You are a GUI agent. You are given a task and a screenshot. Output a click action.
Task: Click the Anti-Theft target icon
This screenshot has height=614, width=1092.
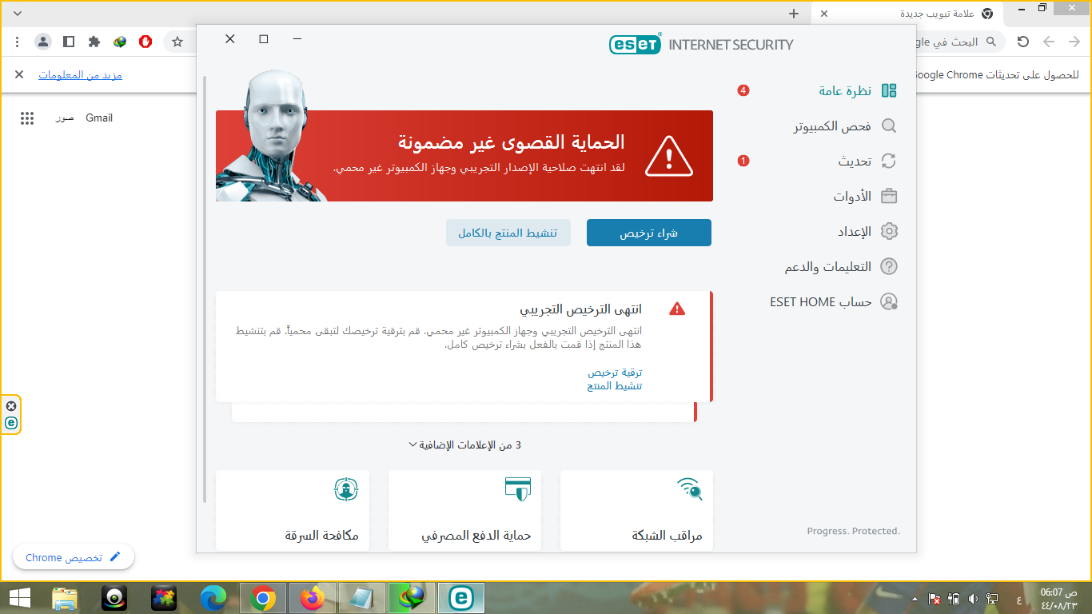click(x=346, y=488)
